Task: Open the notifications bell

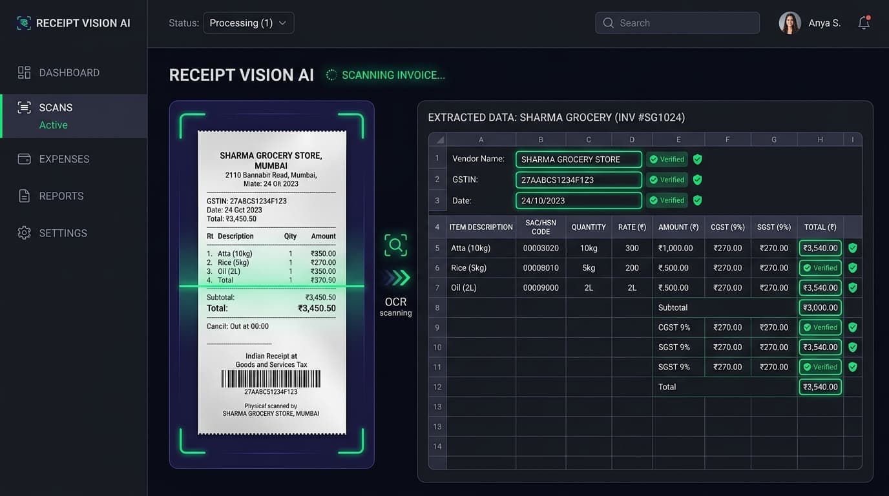Action: tap(864, 23)
